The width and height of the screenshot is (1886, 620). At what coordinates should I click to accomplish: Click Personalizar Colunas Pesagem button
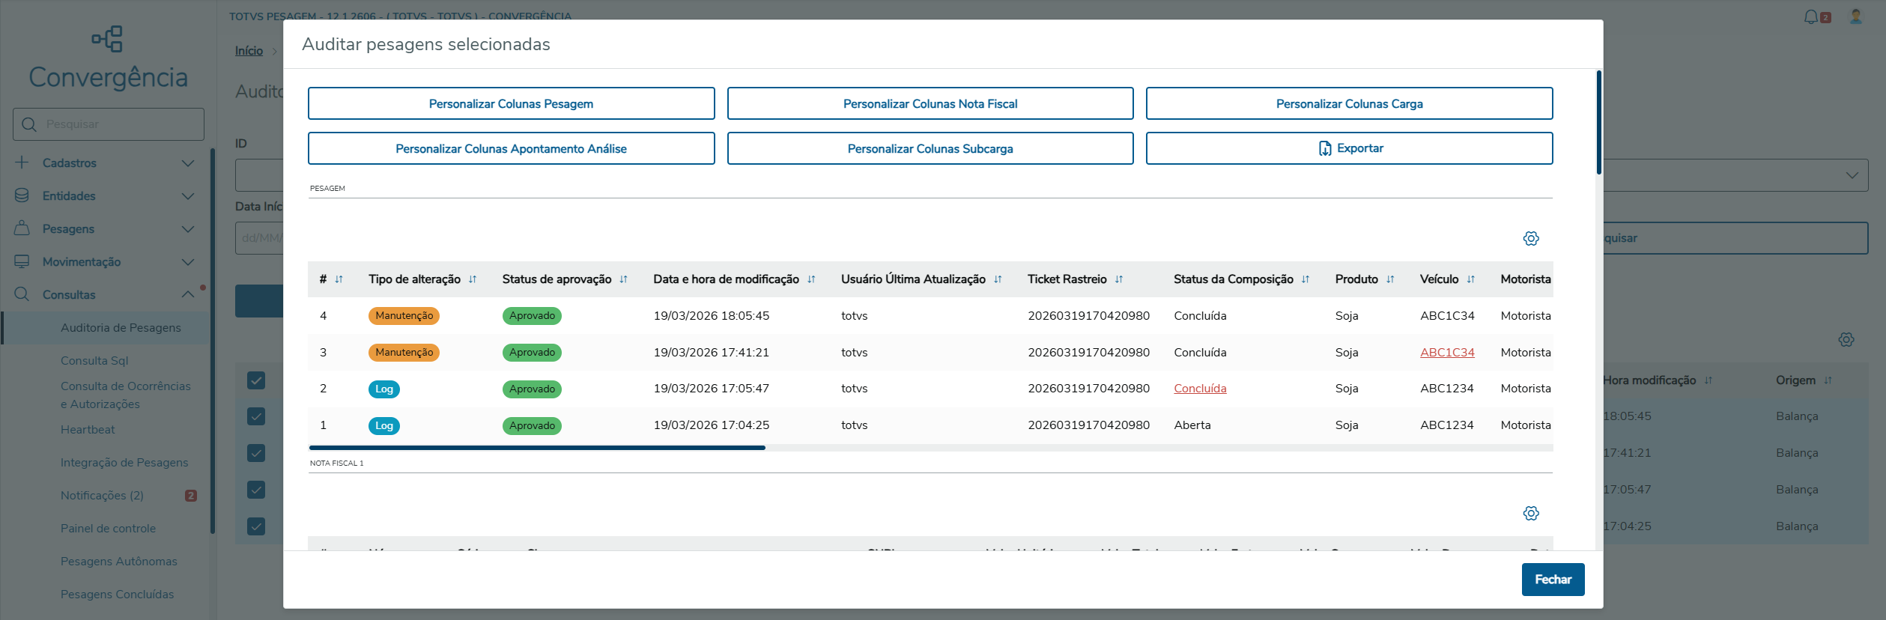(x=511, y=103)
